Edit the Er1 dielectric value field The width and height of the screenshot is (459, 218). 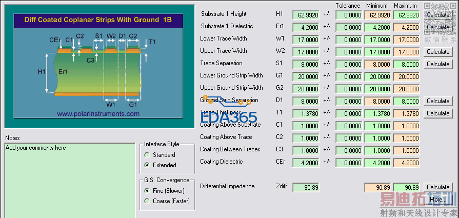[x=306, y=28]
